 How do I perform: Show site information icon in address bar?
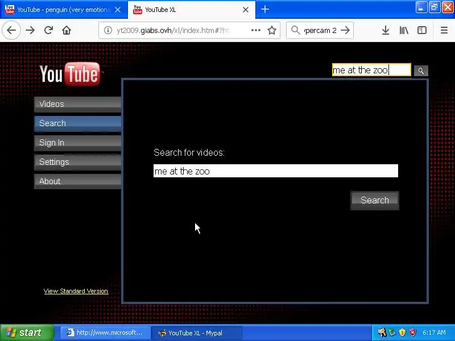(x=108, y=30)
